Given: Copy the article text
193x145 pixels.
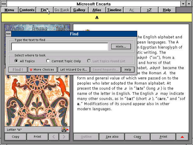Looking at the screenshot, I should pos(138,137).
